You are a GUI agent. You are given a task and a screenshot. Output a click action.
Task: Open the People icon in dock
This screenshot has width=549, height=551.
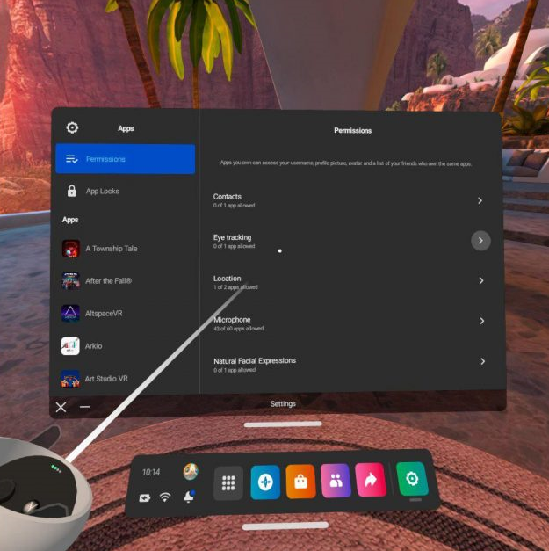[336, 482]
